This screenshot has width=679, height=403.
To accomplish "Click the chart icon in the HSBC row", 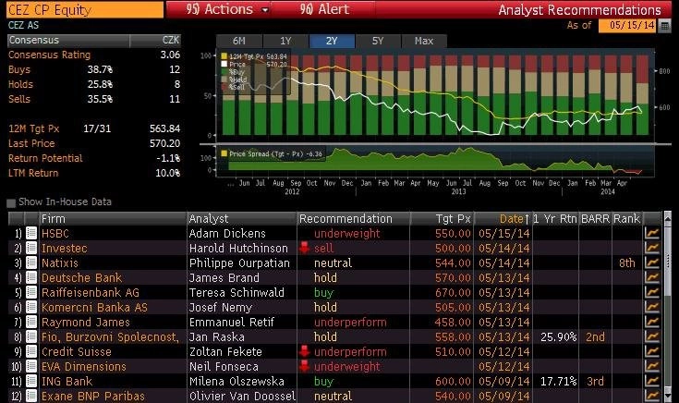I will click(651, 233).
